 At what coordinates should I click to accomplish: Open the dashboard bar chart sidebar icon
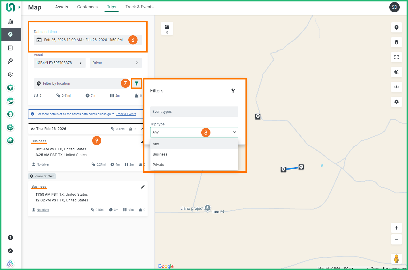tap(10, 22)
